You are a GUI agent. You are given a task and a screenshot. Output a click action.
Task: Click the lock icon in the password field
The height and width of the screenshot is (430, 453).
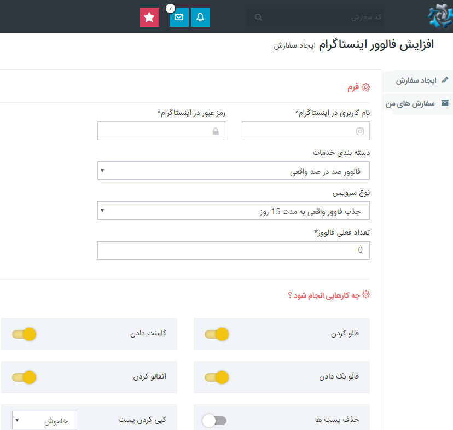(216, 131)
